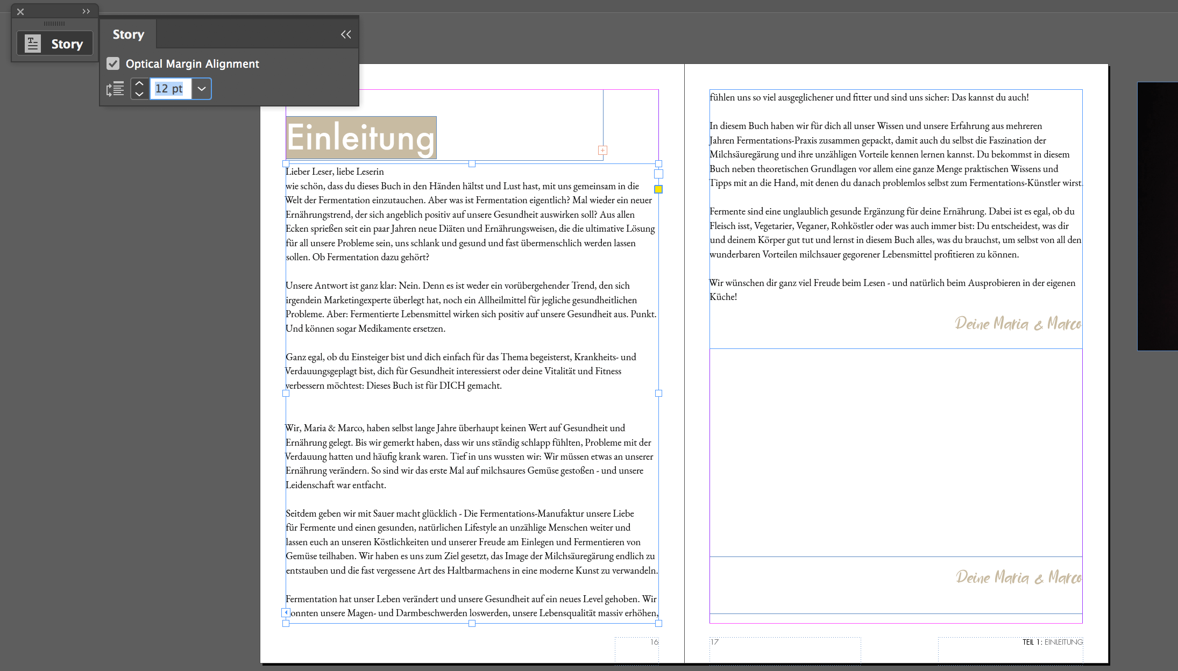This screenshot has height=671, width=1178.
Task: Click the TEIL 1: EINLEITUNG running header
Action: pyautogui.click(x=1052, y=642)
